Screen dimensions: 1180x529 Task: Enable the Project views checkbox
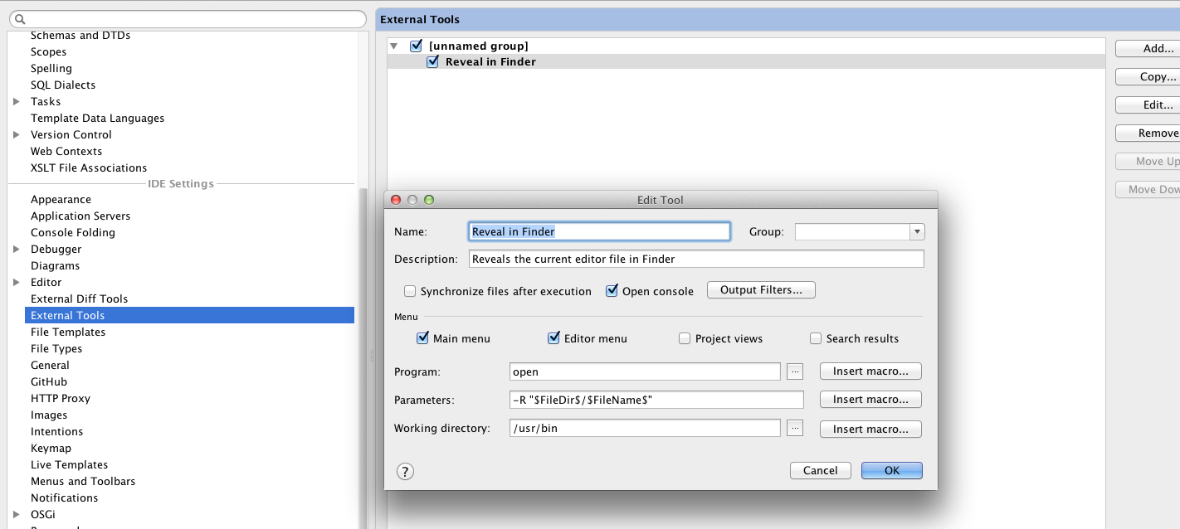coord(685,338)
